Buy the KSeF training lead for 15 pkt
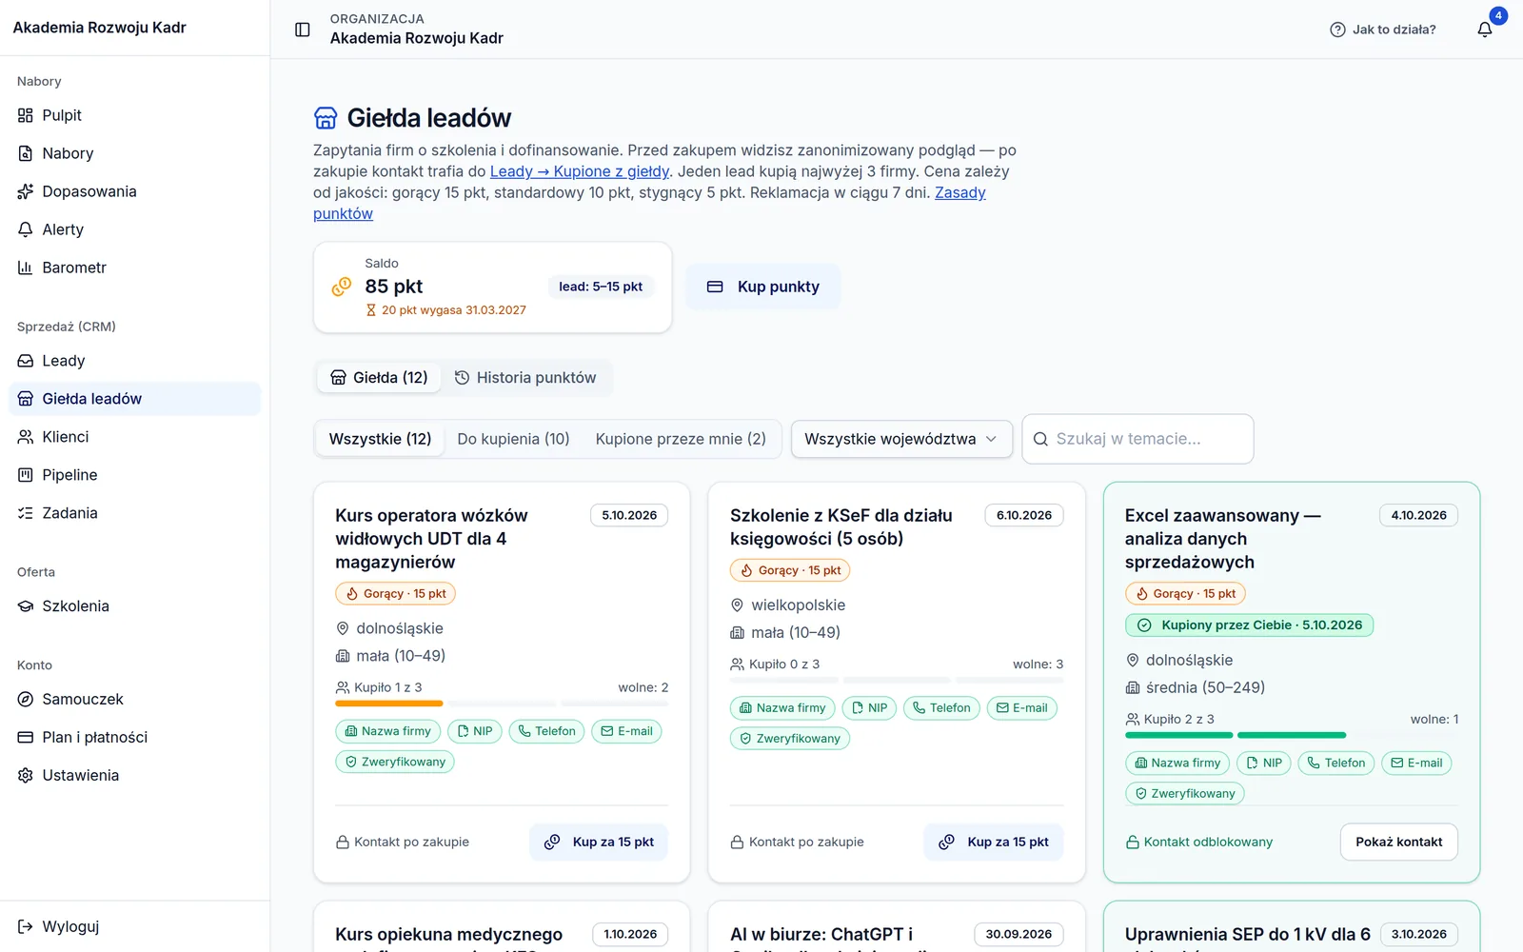 click(x=994, y=843)
